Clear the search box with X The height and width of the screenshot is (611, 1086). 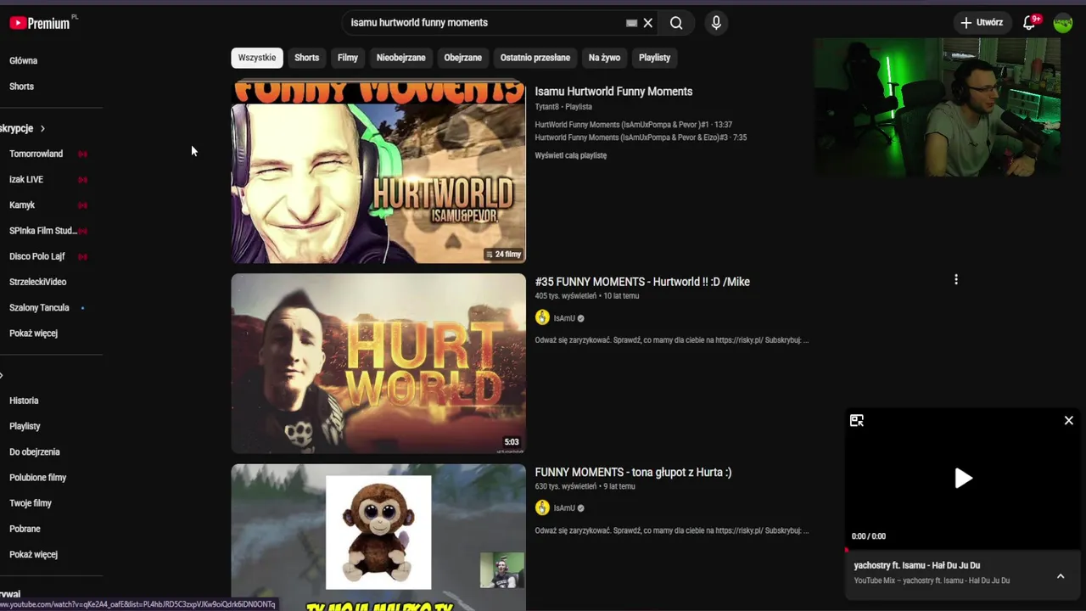[648, 23]
